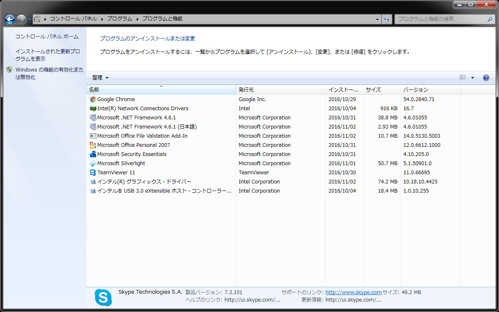Click the プログラムと機能 breadcrumb segment
Image resolution: width=499 pixels, height=312 pixels.
click(162, 19)
